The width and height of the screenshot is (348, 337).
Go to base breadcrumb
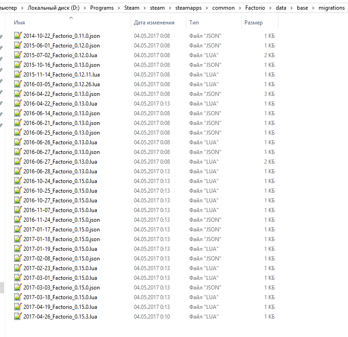tap(302, 8)
